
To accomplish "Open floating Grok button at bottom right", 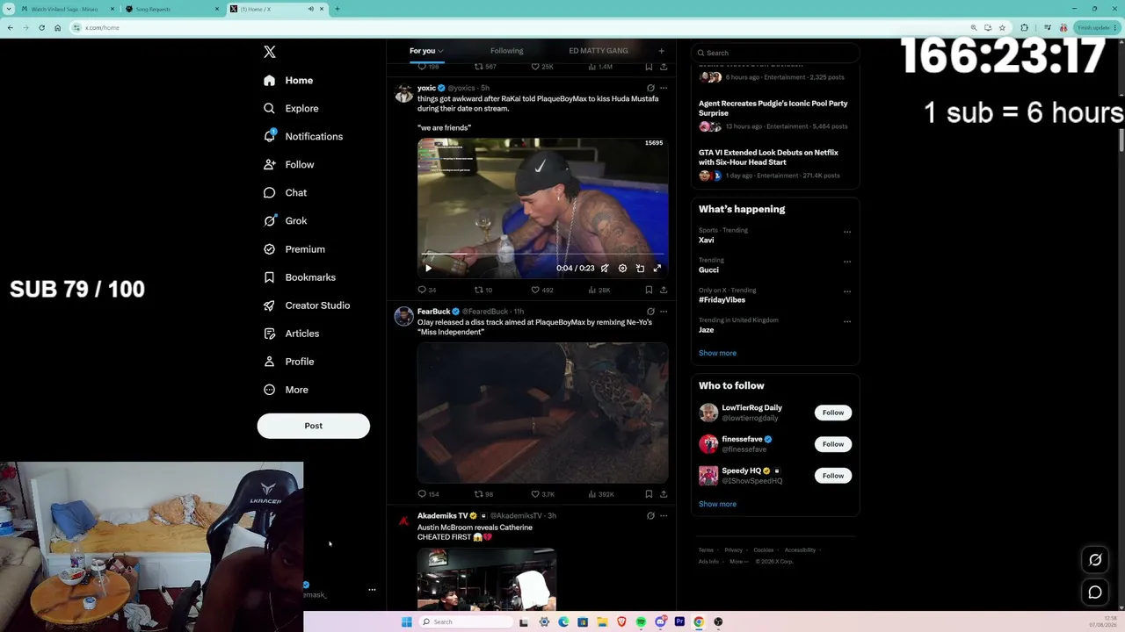I will point(1095,560).
